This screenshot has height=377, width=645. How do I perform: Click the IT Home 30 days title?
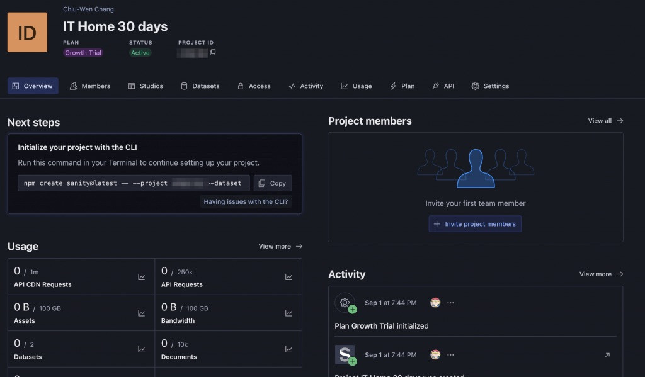pyautogui.click(x=115, y=26)
